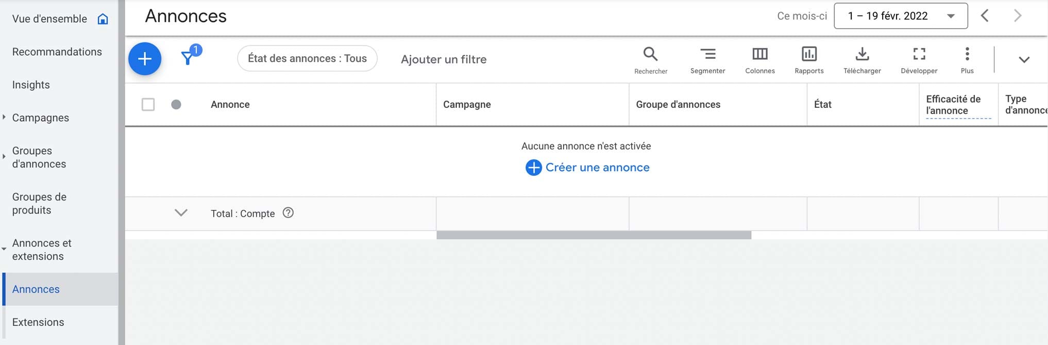Click the help icon beside Total : Compte
Viewport: 1048px width, 345px height.
click(x=289, y=212)
